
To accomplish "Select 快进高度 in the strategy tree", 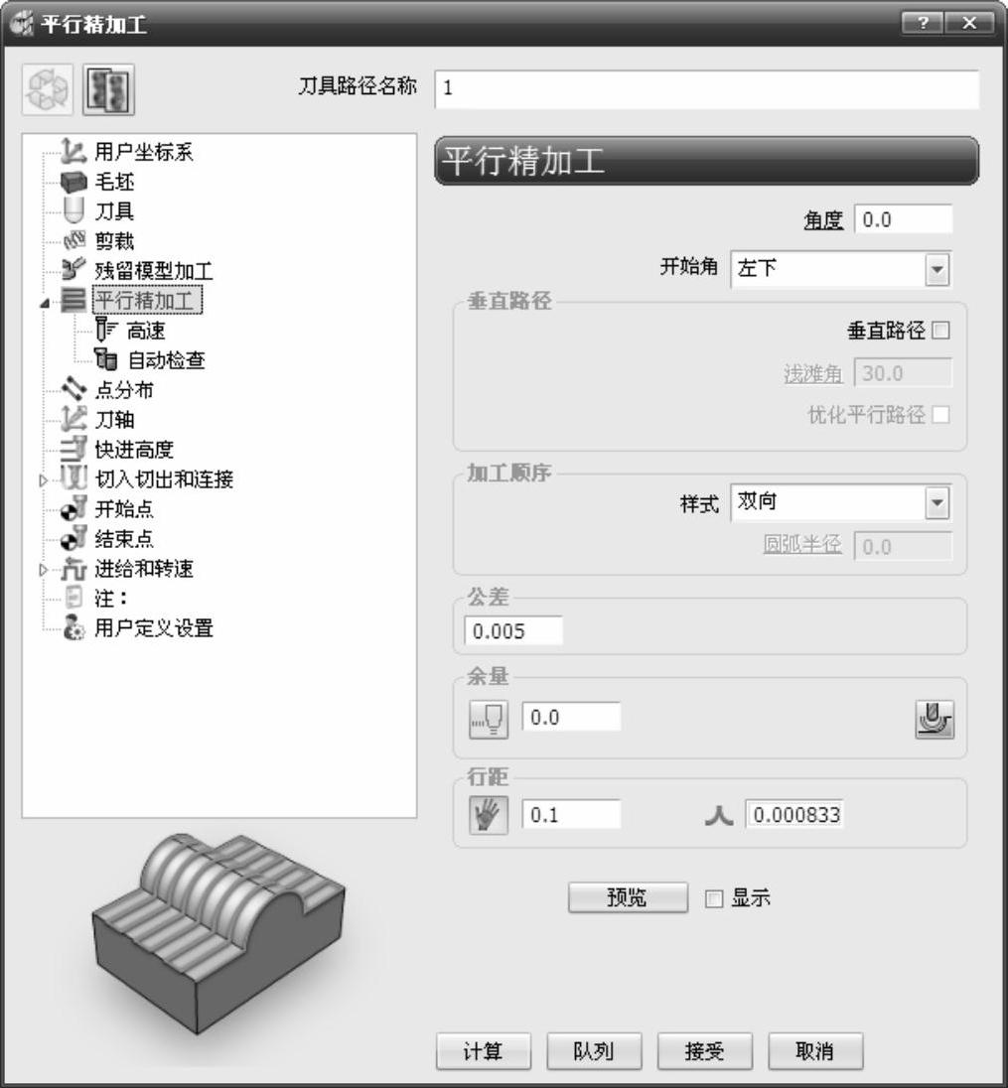I will pos(134,450).
